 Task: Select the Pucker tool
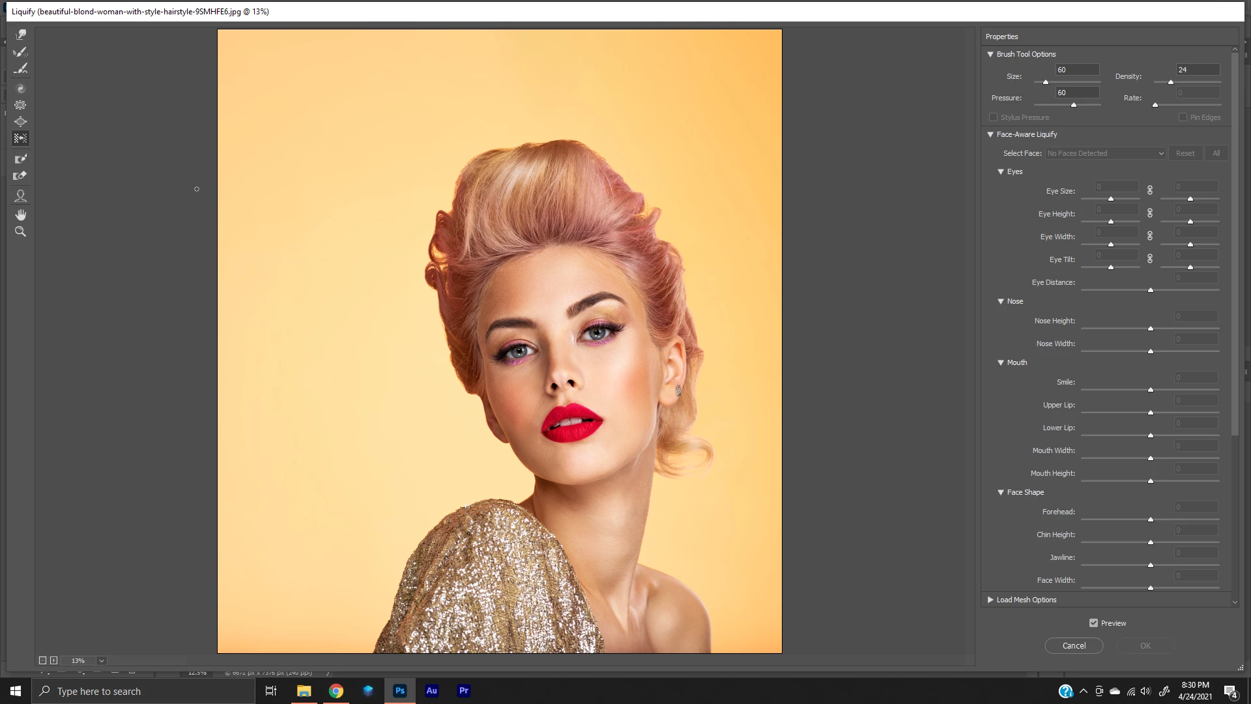pos(21,105)
